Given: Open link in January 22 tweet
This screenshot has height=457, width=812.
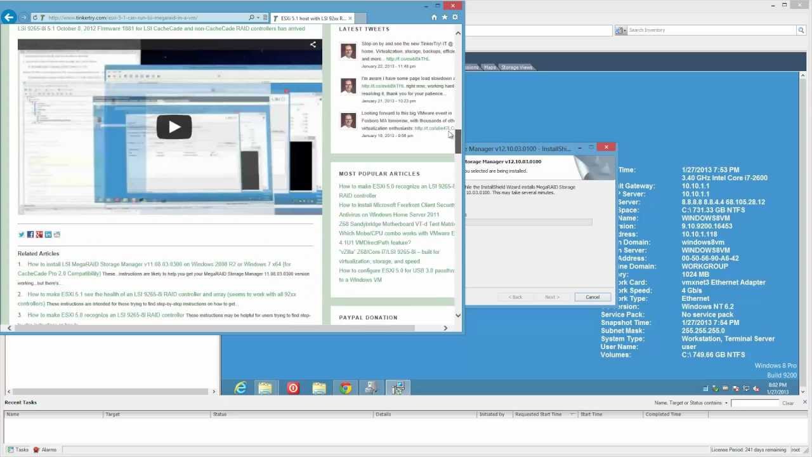Looking at the screenshot, I should point(407,59).
